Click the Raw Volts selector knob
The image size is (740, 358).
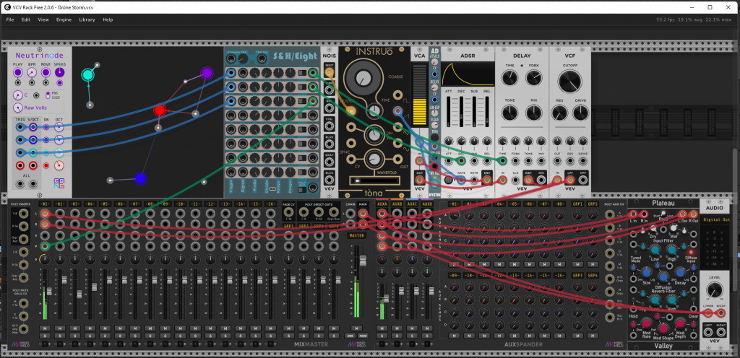click(17, 108)
